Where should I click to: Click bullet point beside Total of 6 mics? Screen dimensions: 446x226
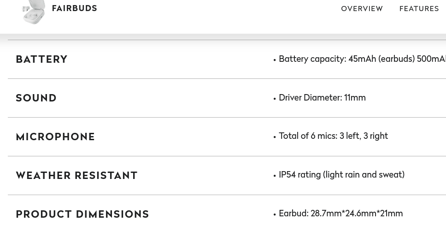tap(275, 137)
